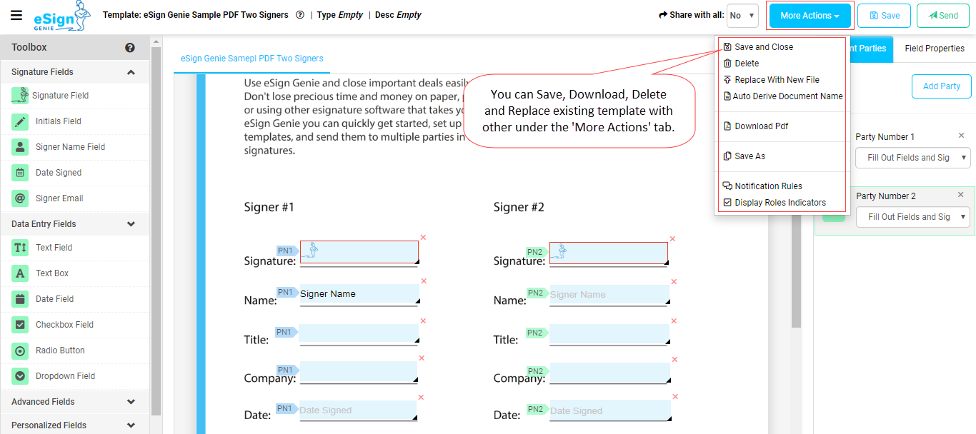Choose Auto Derive Document Name

pyautogui.click(x=782, y=96)
